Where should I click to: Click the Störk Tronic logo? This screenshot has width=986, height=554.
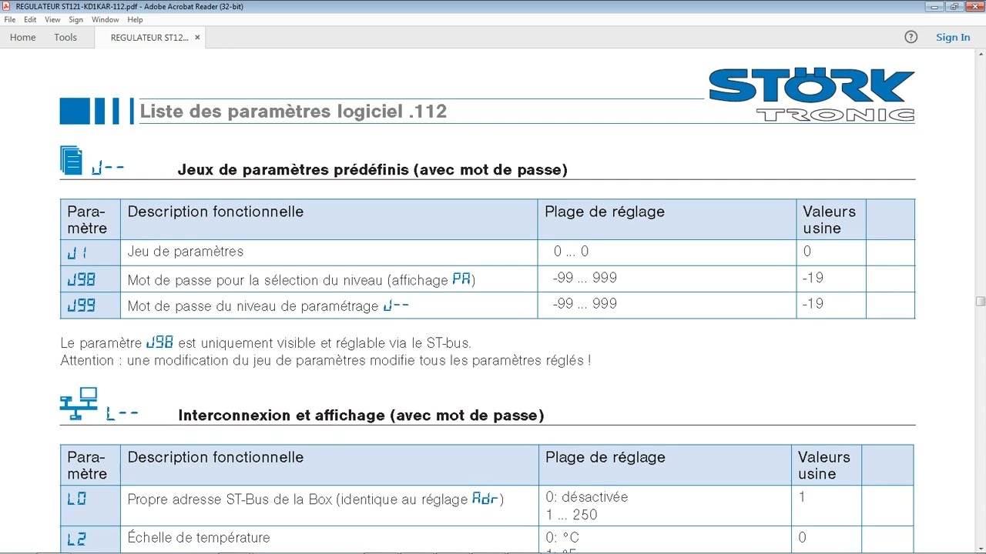[812, 95]
